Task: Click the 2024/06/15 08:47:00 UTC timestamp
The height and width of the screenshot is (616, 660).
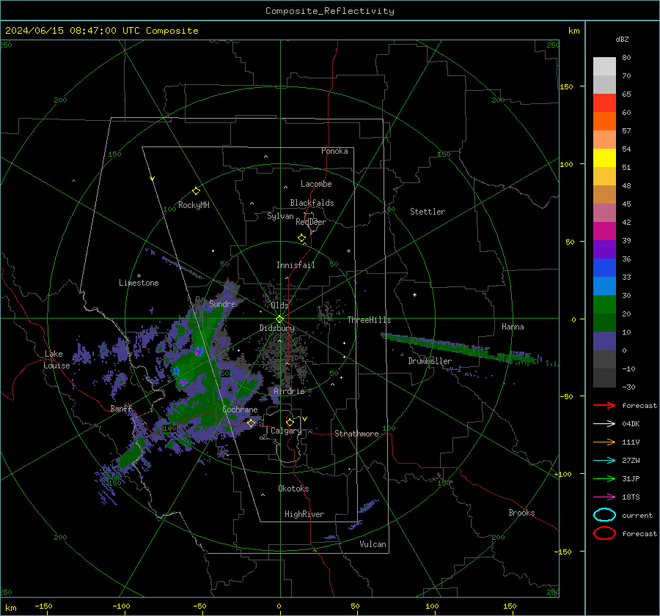Action: 73,31
